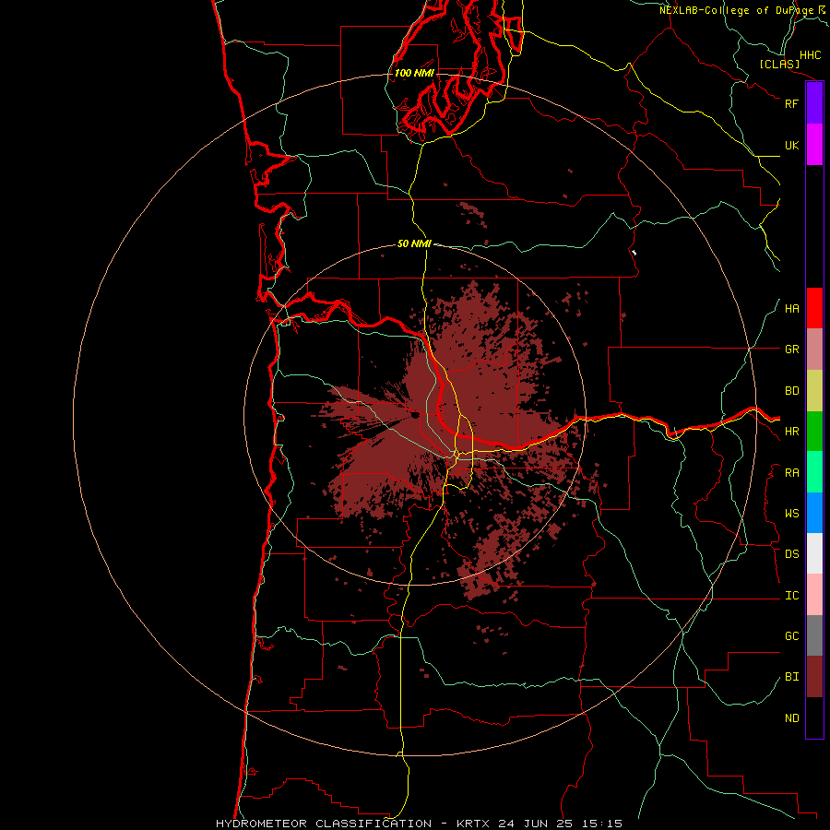
Task: Select the BD yellow legend block
Action: click(814, 391)
